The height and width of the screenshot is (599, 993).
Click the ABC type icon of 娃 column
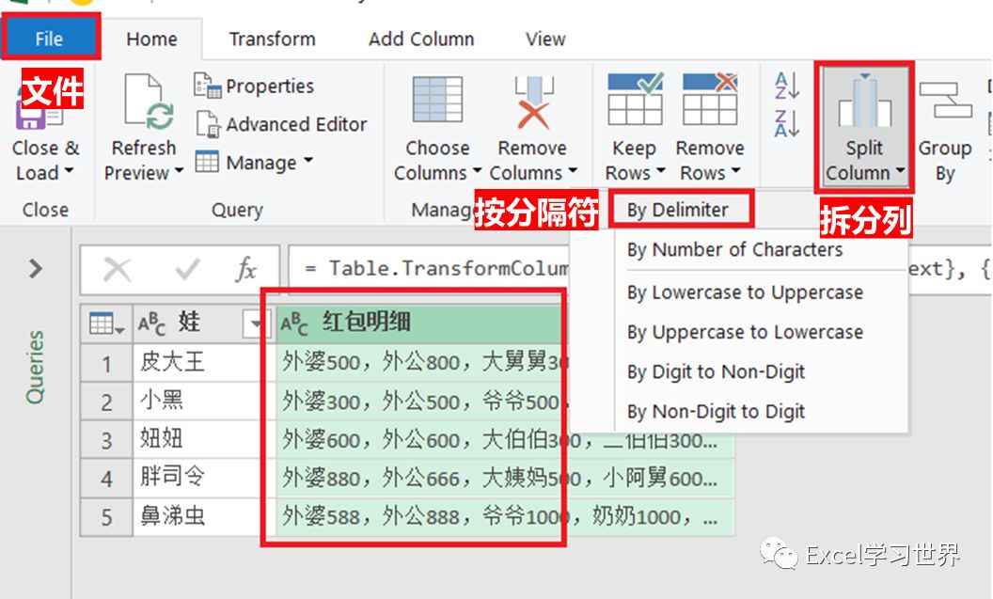(152, 324)
